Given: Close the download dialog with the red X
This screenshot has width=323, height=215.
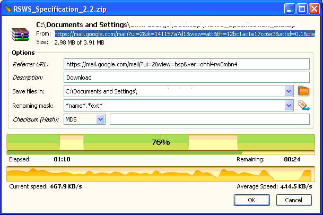Looking at the screenshot, I should pos(313,8).
